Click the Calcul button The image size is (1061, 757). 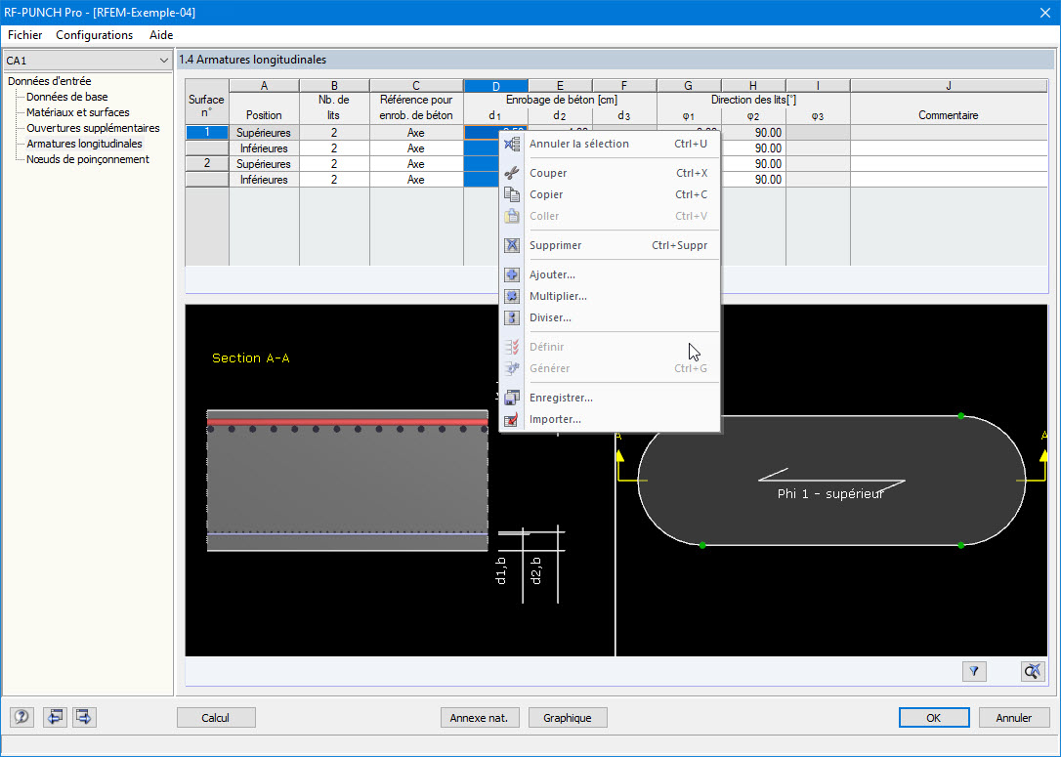pos(216,718)
